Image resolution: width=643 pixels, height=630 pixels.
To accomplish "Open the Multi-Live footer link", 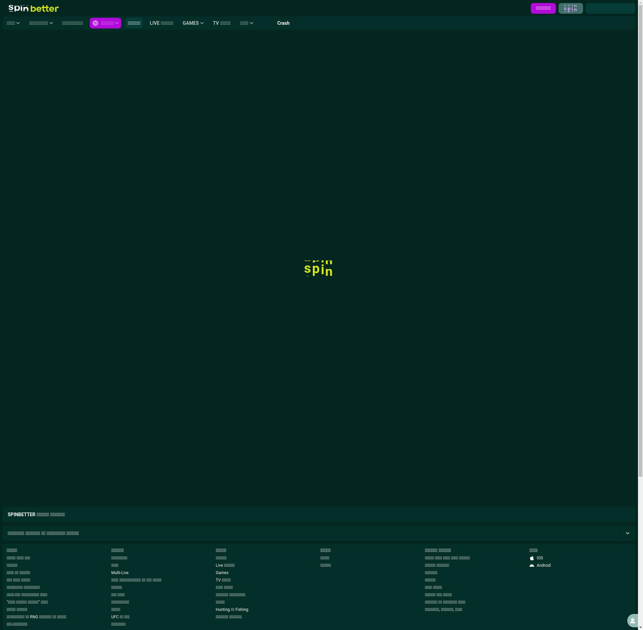I will (120, 573).
